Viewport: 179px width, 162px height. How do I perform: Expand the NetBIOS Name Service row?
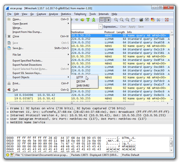pyautogui.click(x=8, y=122)
